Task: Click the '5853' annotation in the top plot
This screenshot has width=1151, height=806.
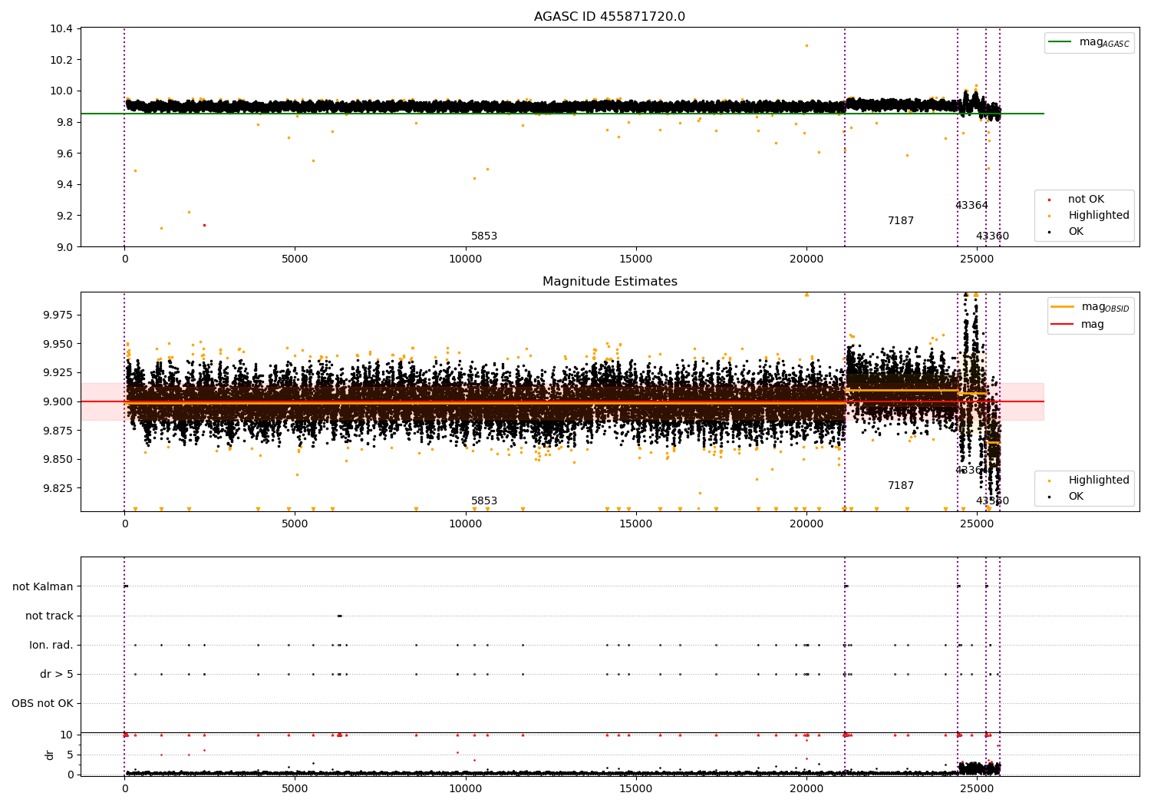Action: [x=484, y=236]
